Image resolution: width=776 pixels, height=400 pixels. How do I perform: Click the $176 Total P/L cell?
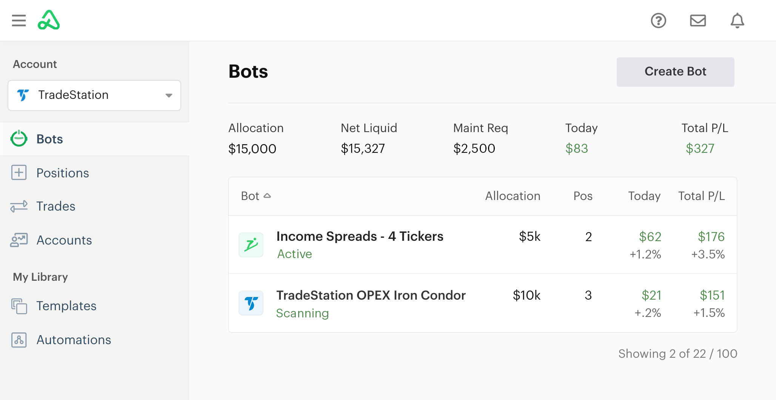click(x=711, y=237)
